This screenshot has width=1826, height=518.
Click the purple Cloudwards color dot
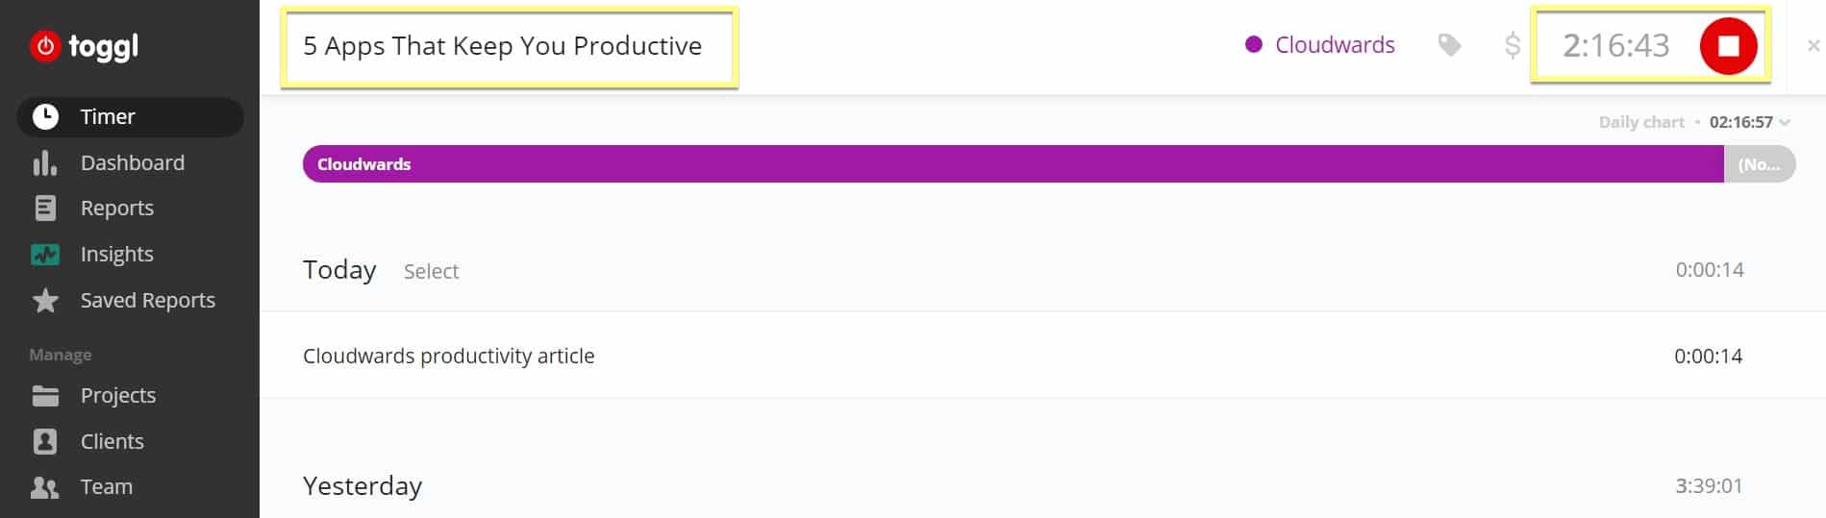[1253, 44]
